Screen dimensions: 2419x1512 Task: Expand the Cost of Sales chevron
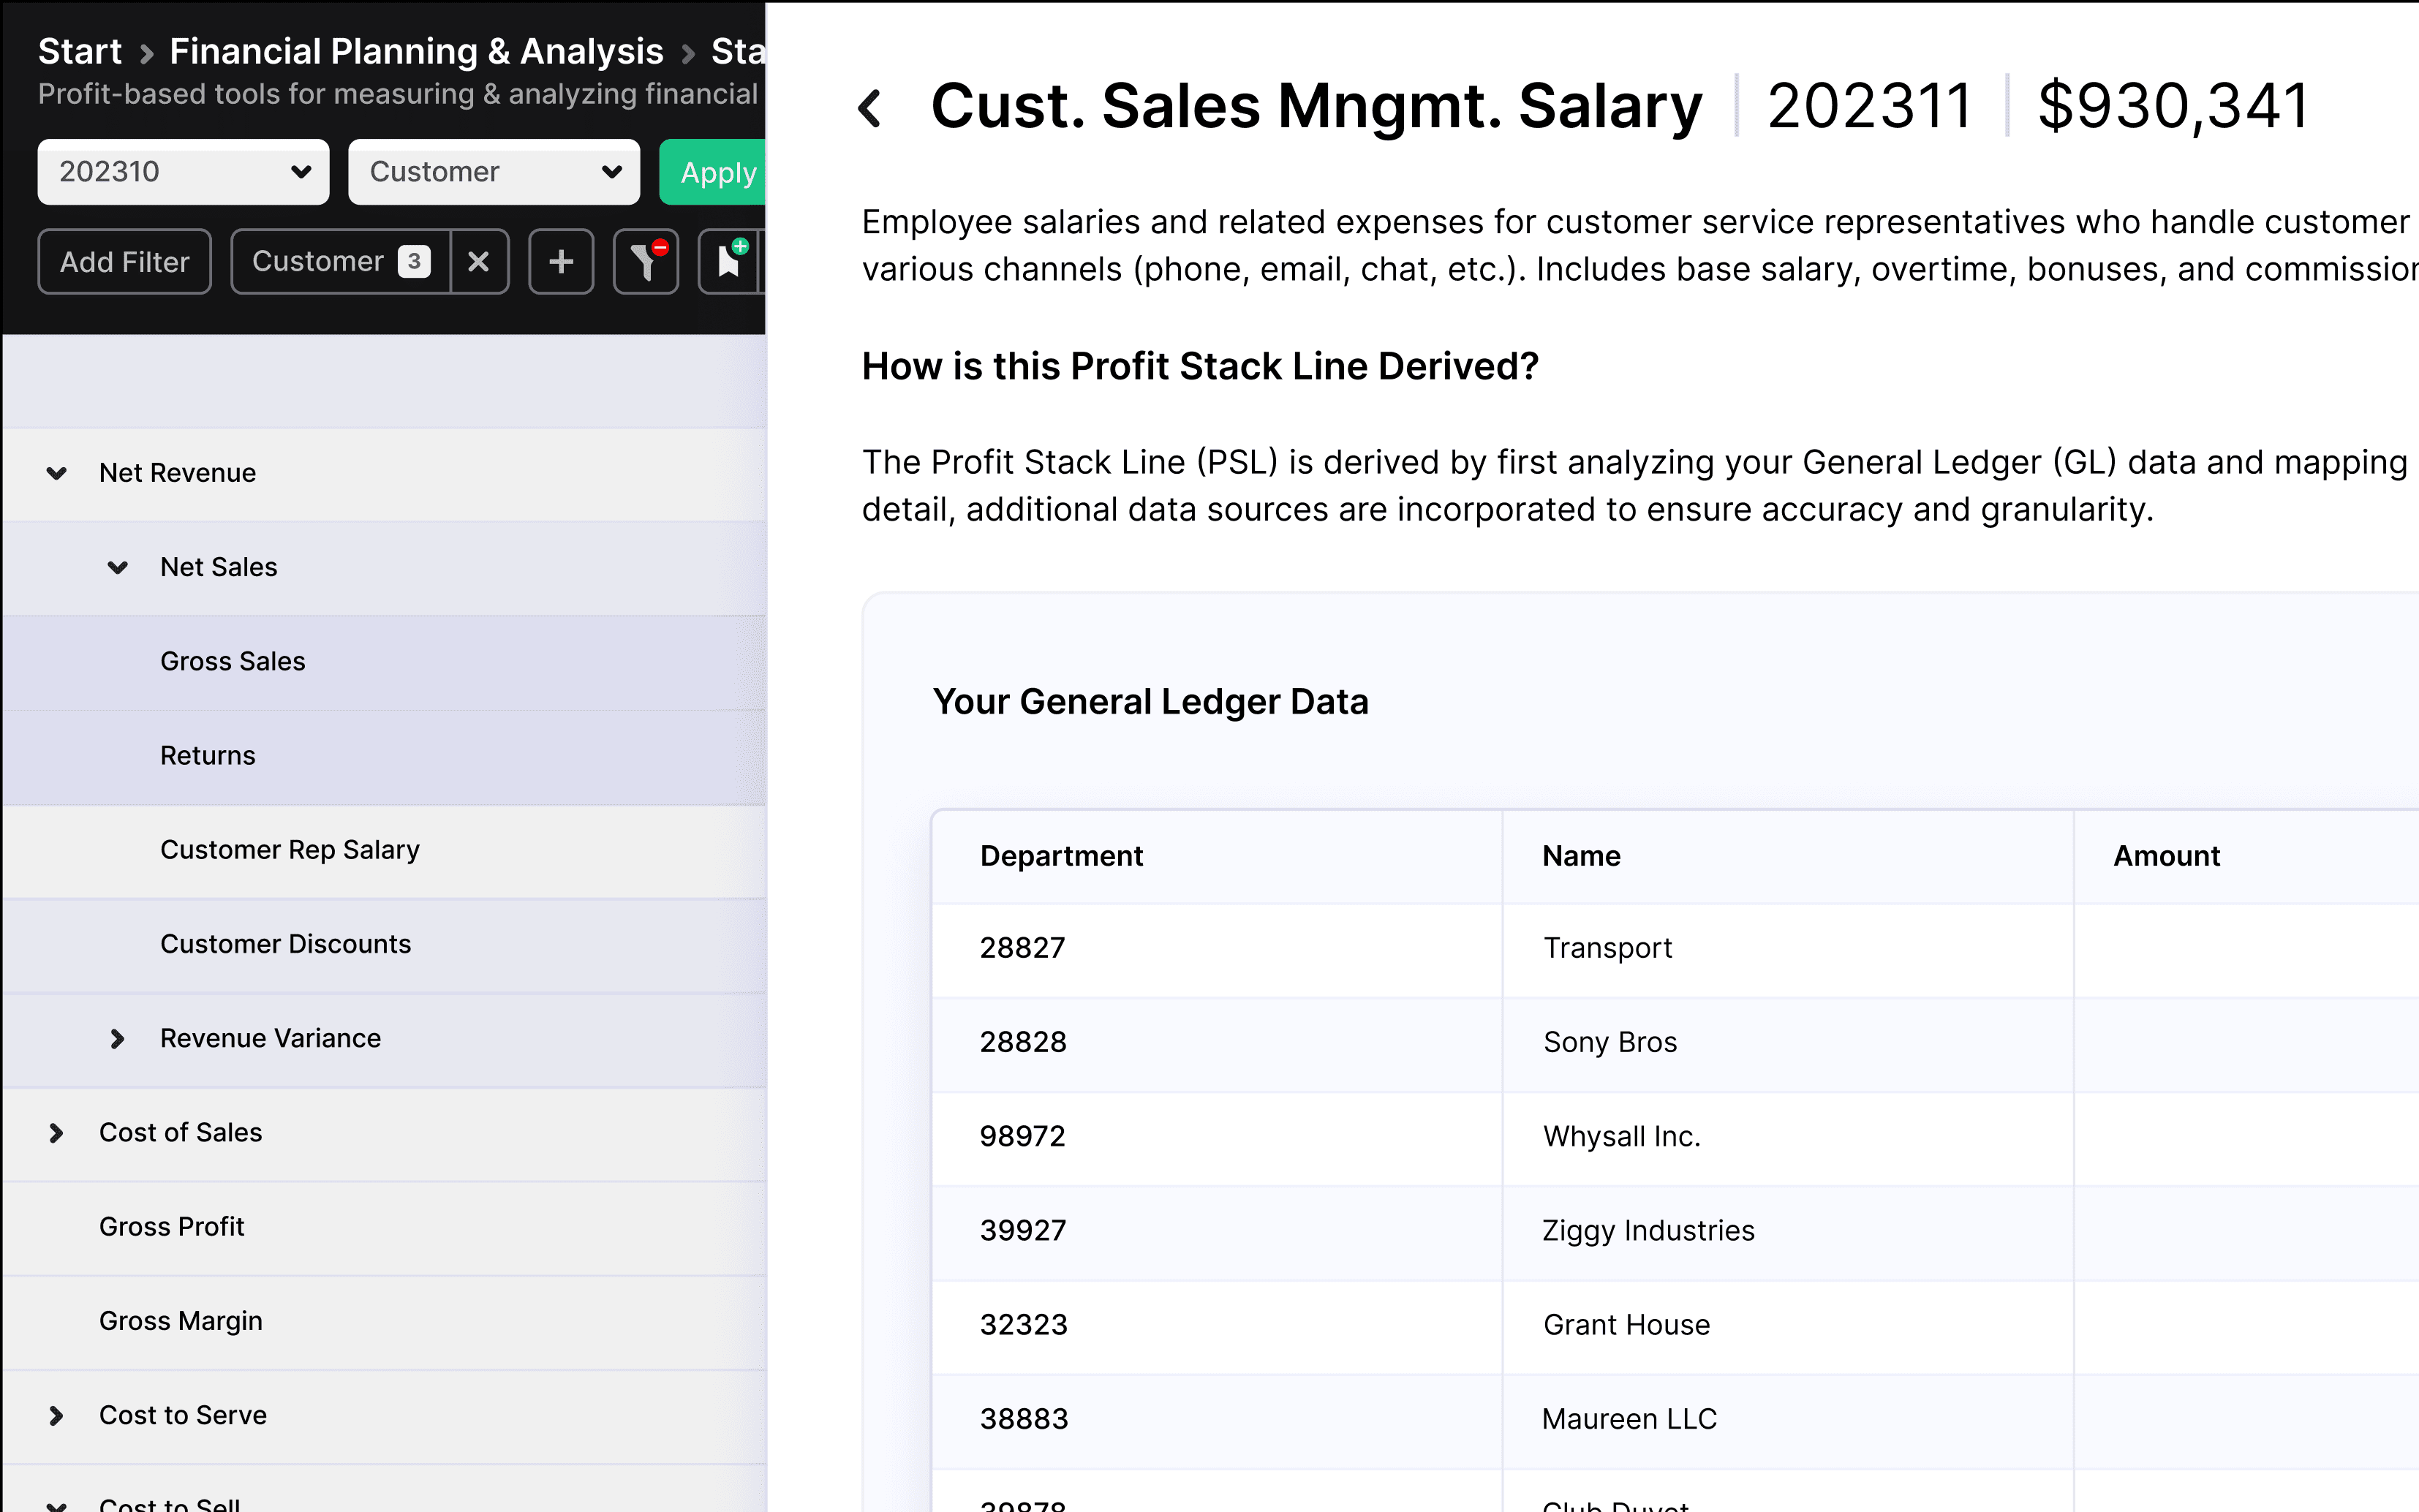coord(57,1133)
